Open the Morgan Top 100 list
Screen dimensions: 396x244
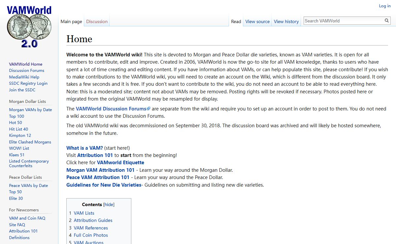pos(16,116)
